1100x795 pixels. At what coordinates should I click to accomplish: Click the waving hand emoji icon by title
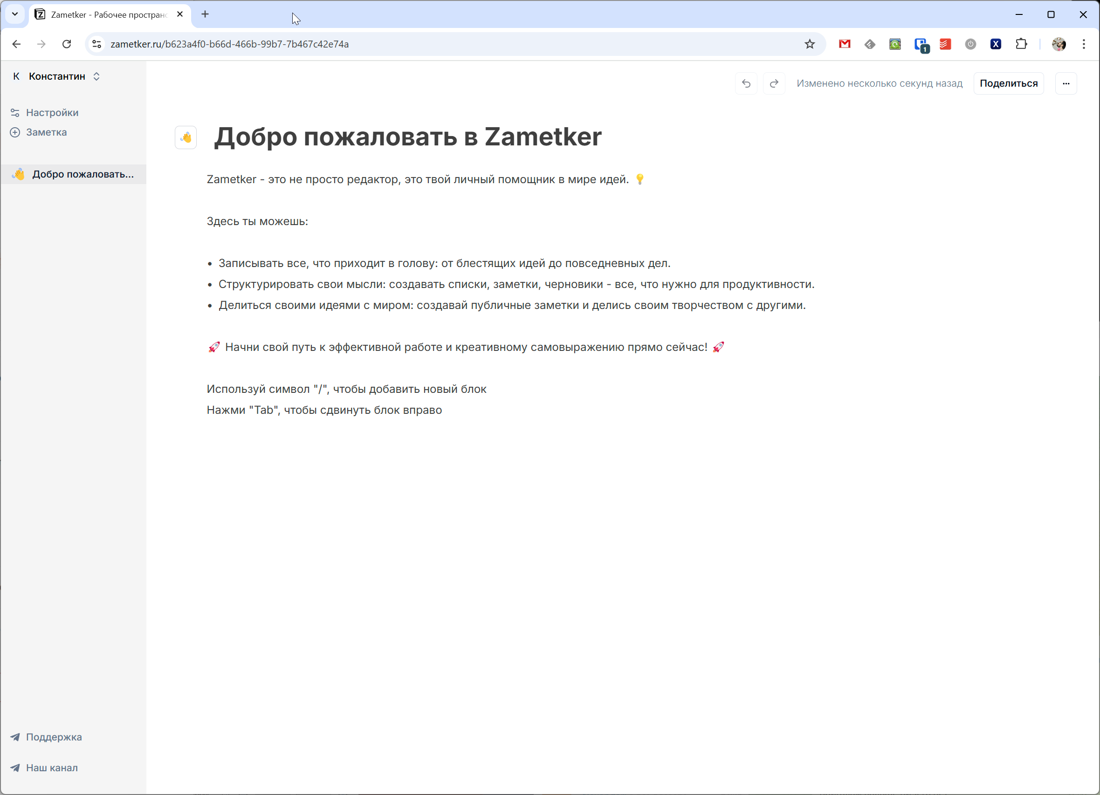186,137
